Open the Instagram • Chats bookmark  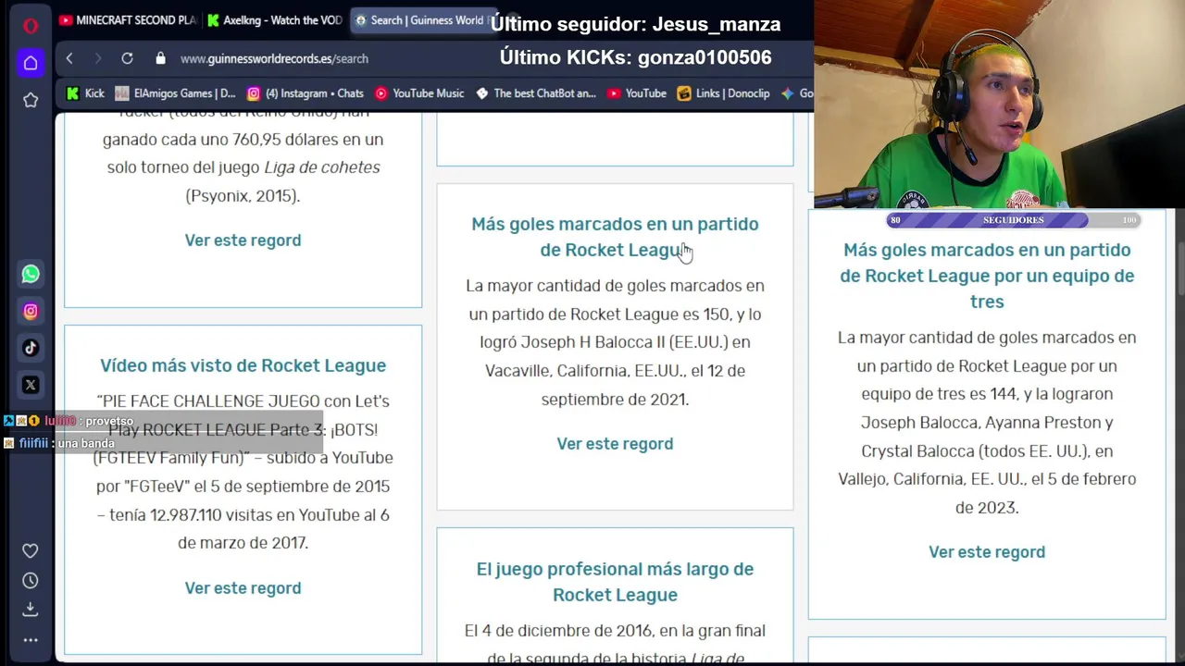pyautogui.click(x=306, y=93)
